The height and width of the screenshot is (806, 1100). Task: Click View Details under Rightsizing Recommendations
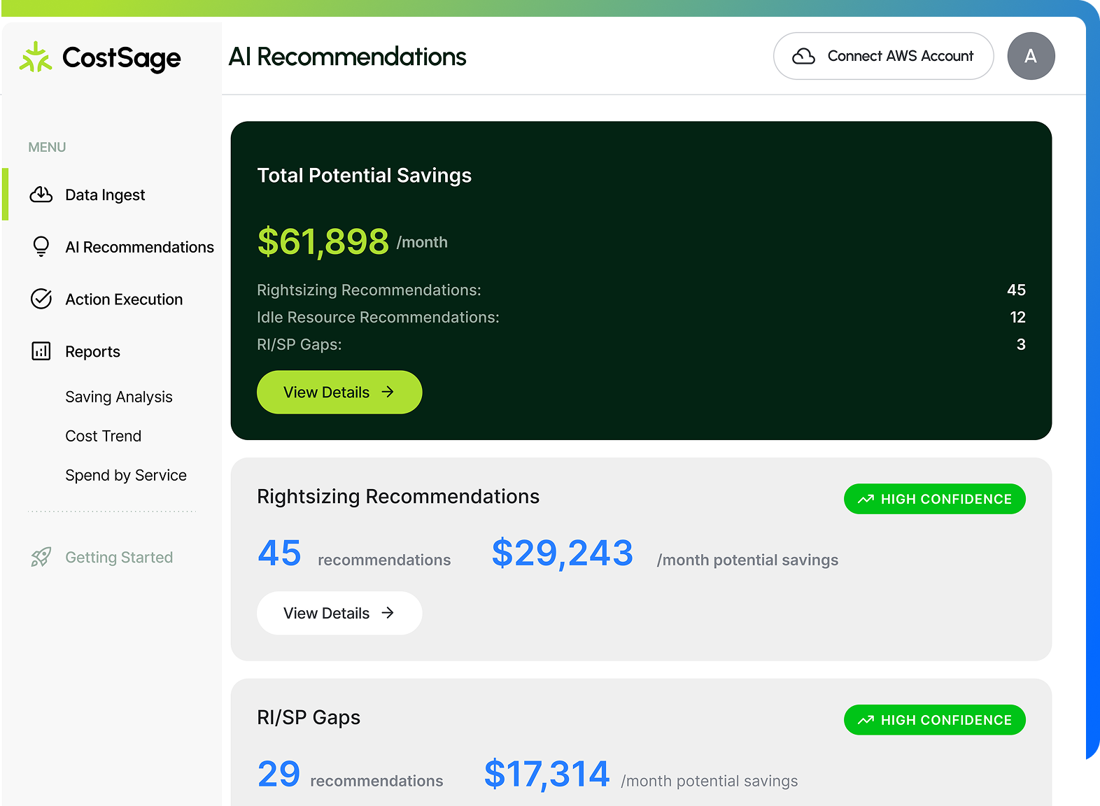[x=339, y=613]
